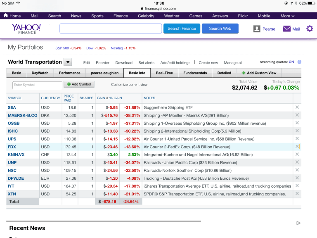The image size is (317, 238).
Task: Open Weather in the top navigation
Action: 172,16
